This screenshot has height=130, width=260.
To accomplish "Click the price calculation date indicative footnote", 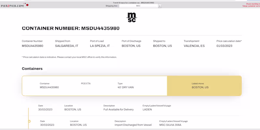I will (x=69, y=57).
